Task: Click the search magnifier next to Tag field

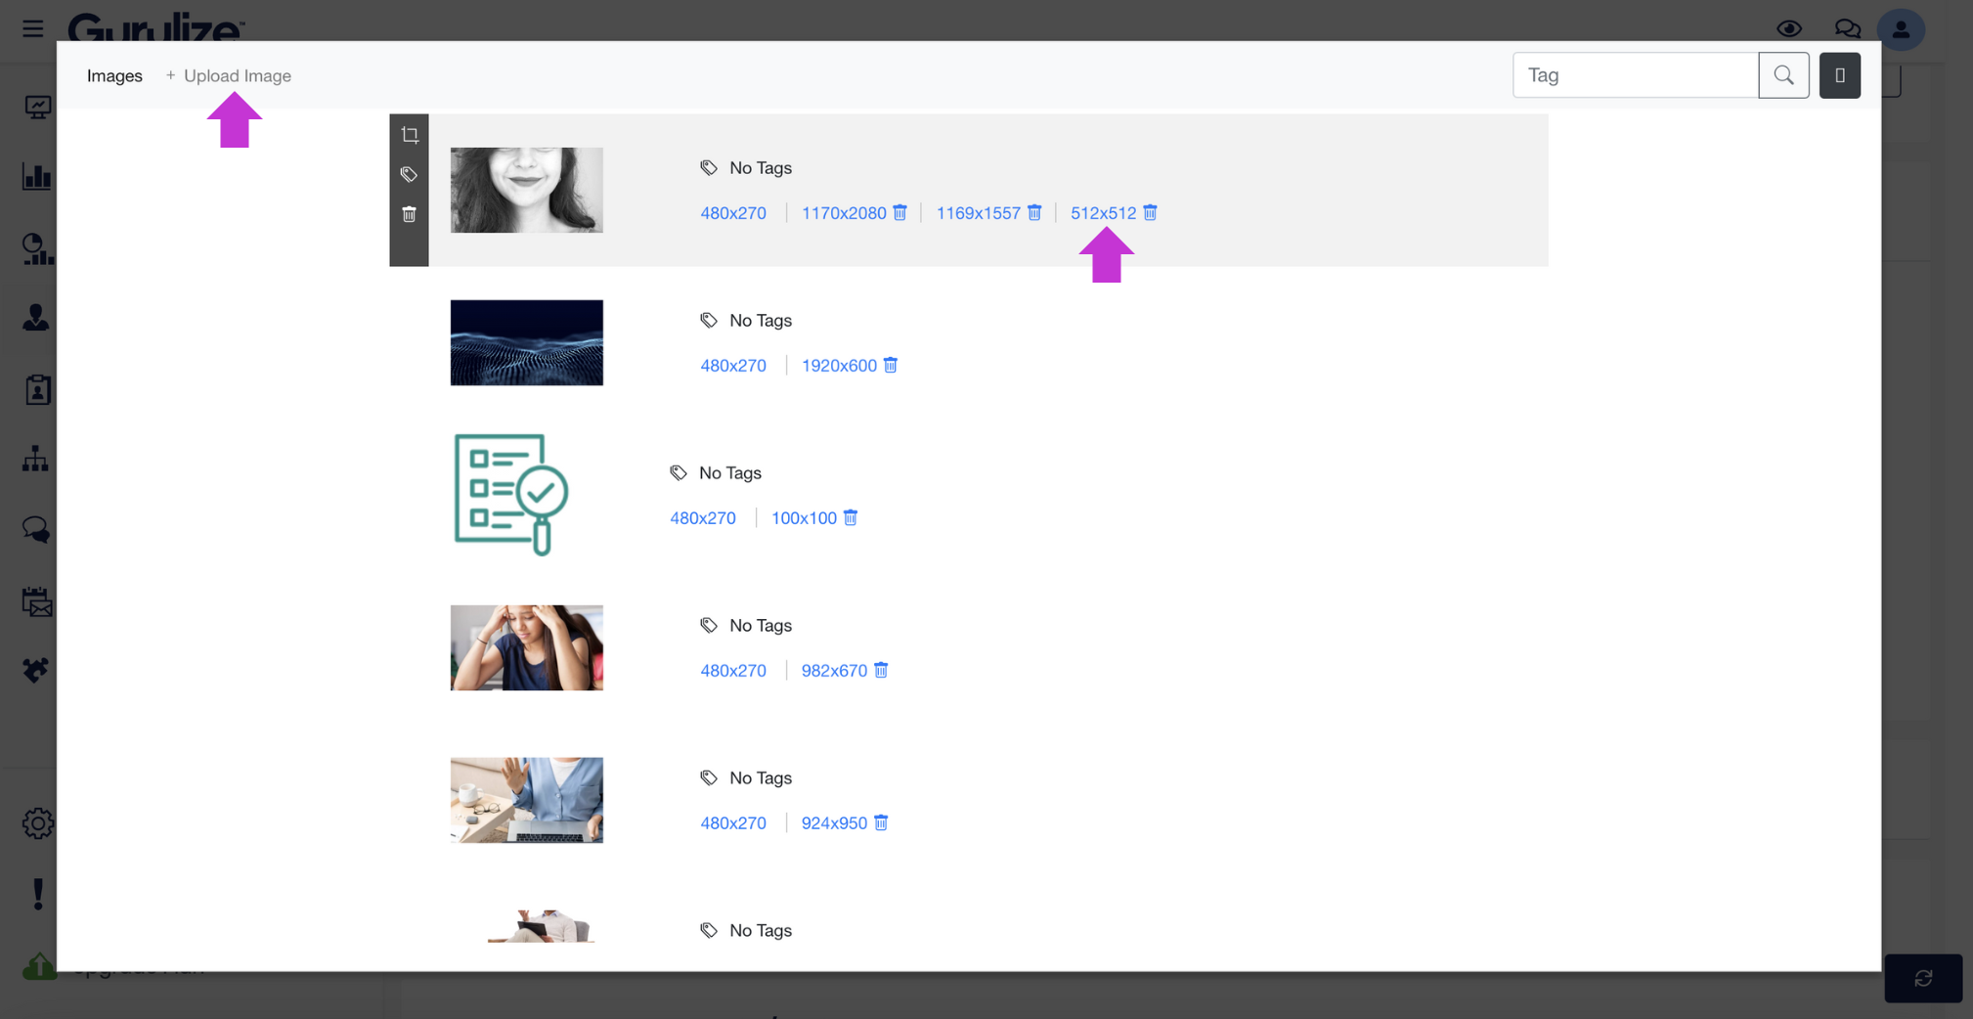Action: [1784, 75]
